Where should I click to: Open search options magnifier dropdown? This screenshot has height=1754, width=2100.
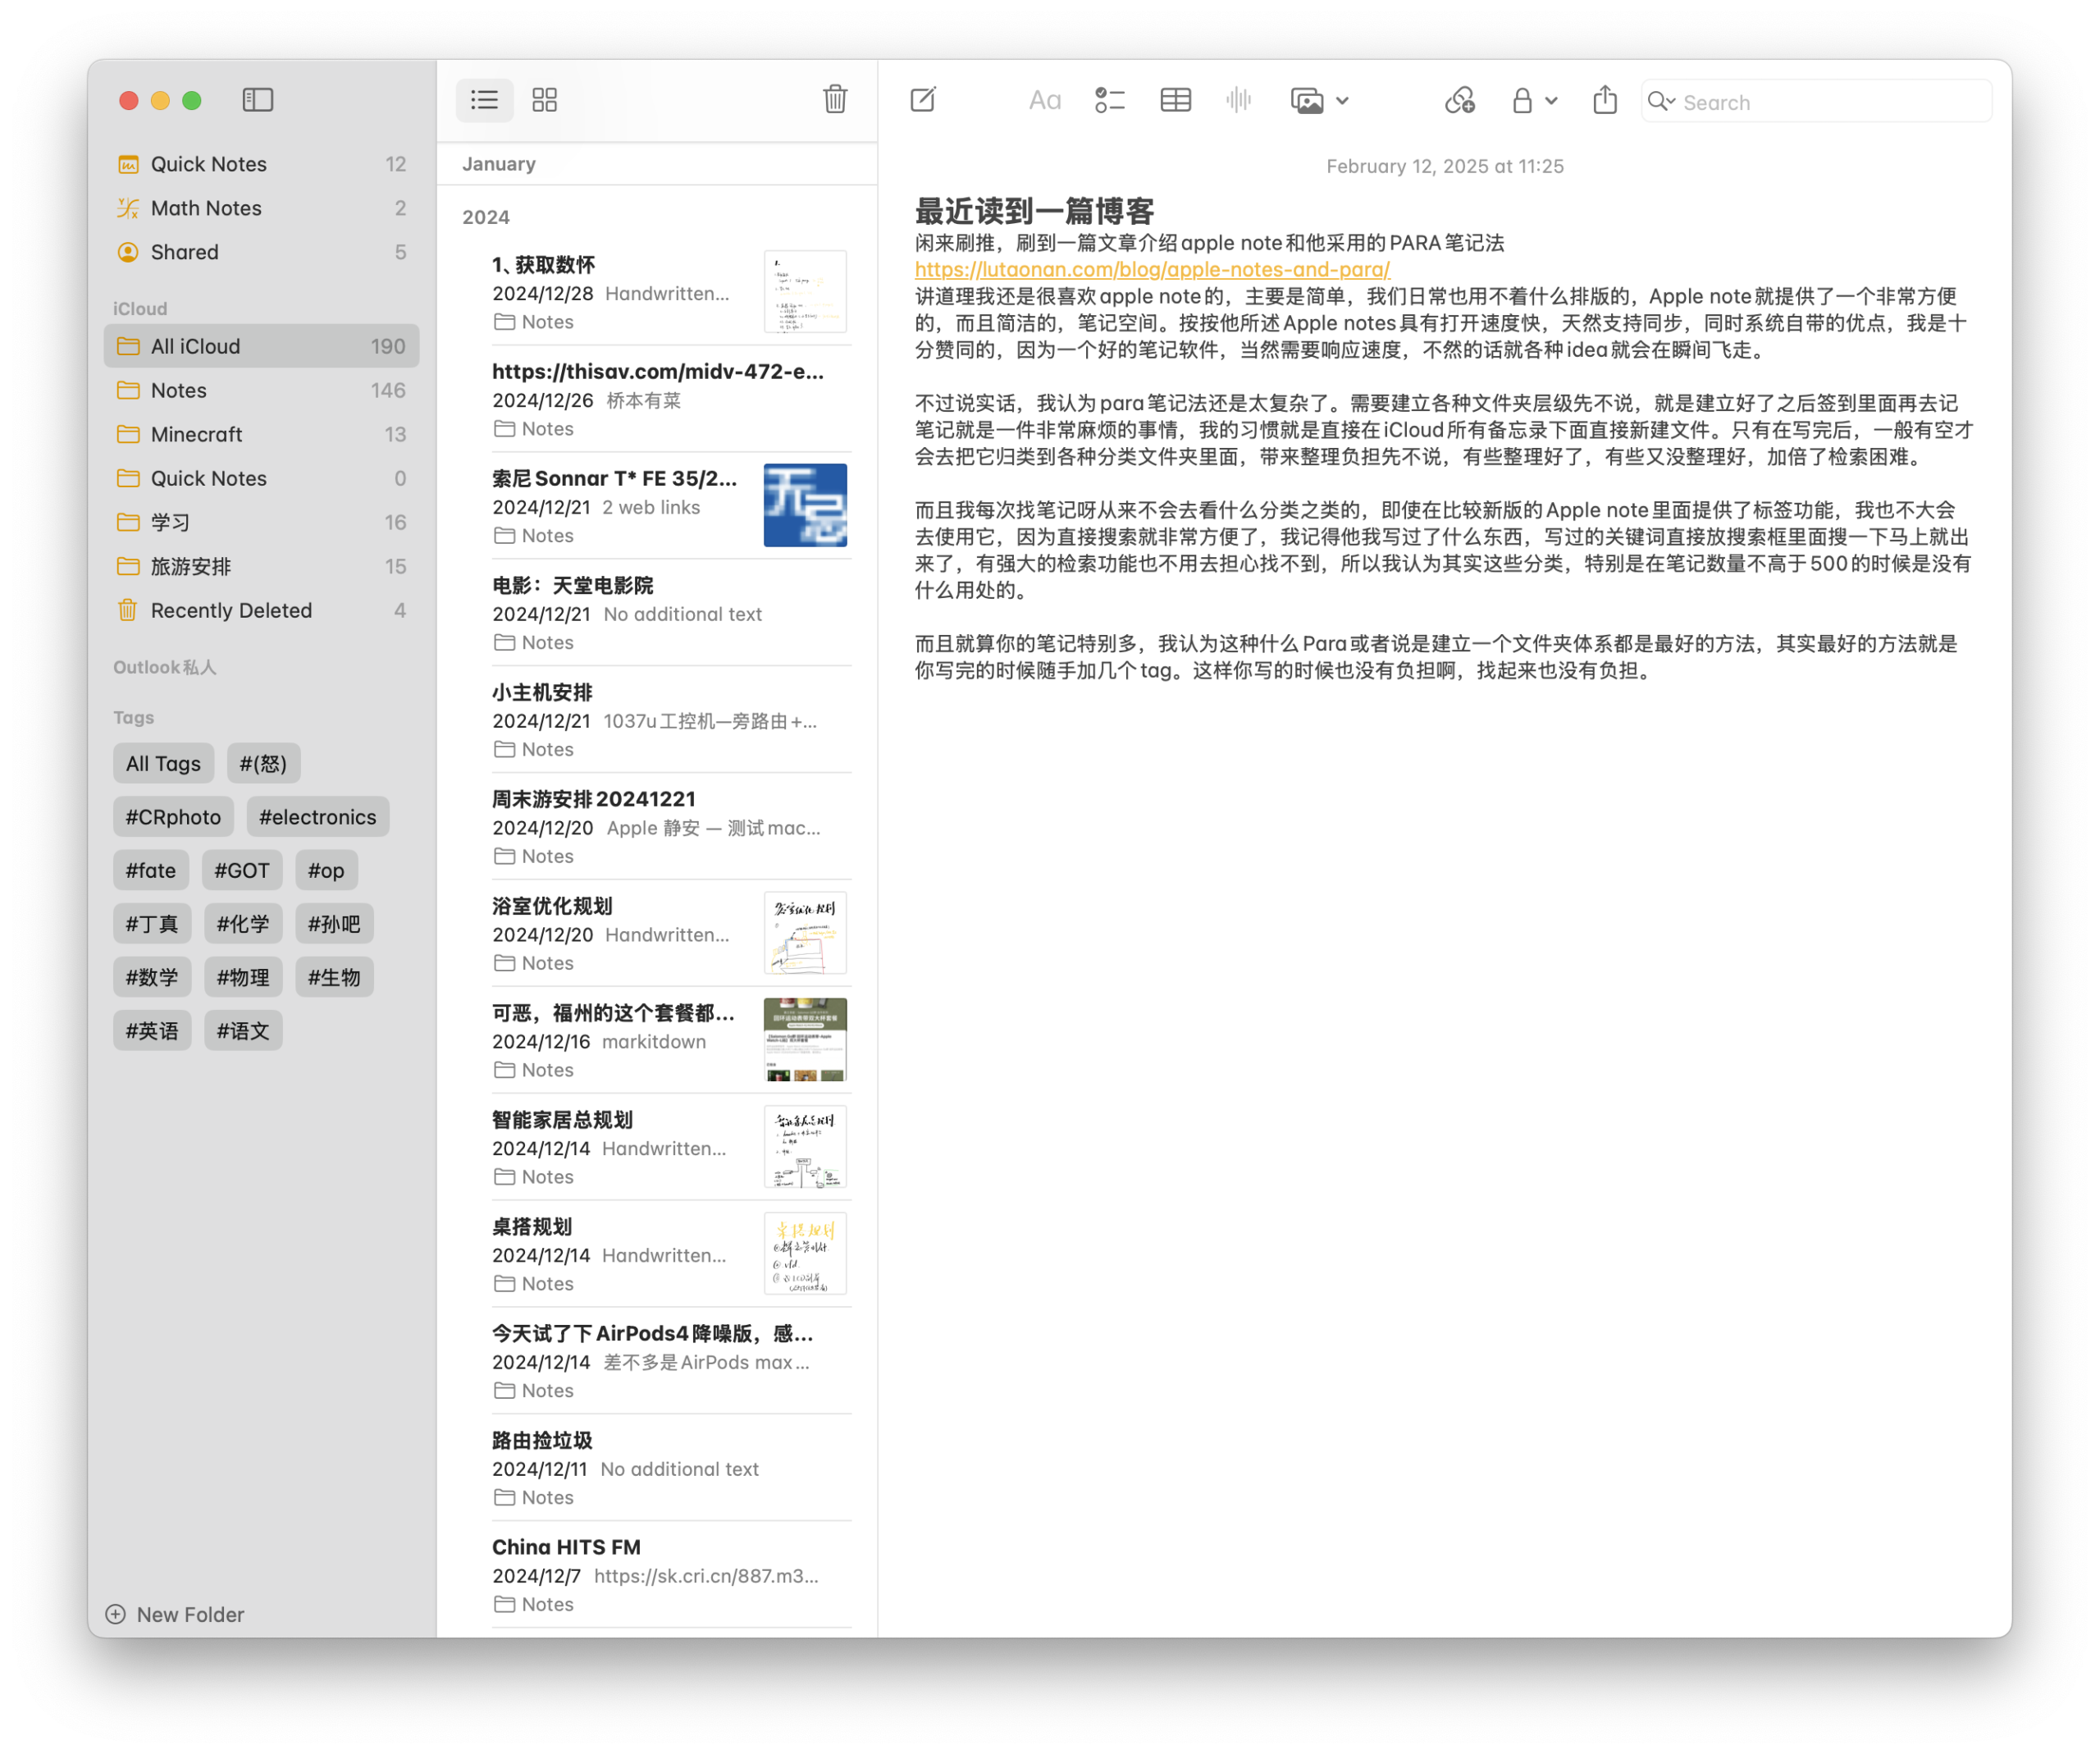coord(1661,101)
